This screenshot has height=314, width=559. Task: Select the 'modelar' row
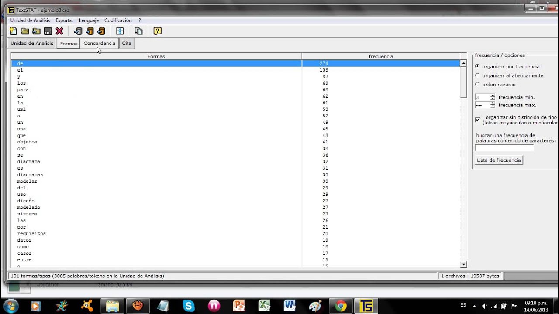point(236,181)
